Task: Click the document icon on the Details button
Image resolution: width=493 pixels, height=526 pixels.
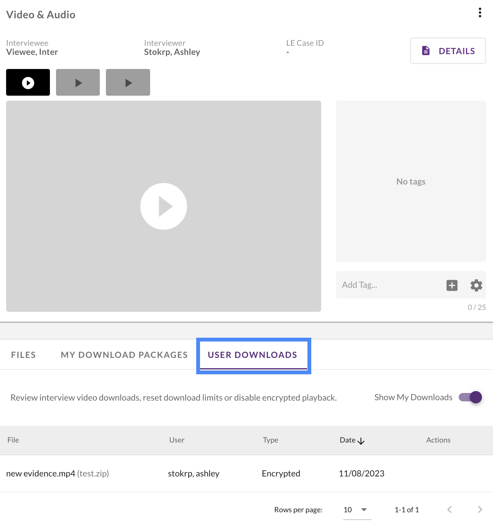Action: pyautogui.click(x=426, y=50)
